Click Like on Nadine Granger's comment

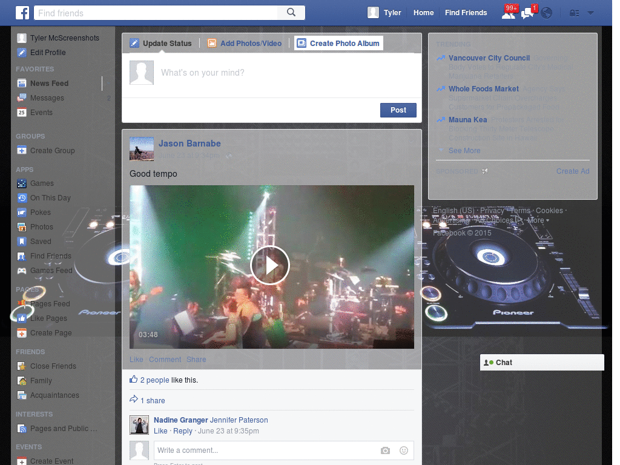tap(160, 431)
